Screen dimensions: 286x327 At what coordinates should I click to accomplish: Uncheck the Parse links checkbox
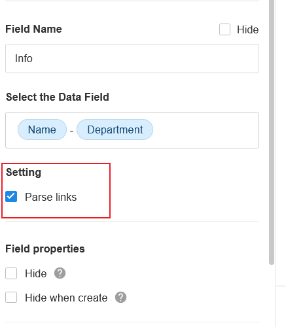point(11,197)
